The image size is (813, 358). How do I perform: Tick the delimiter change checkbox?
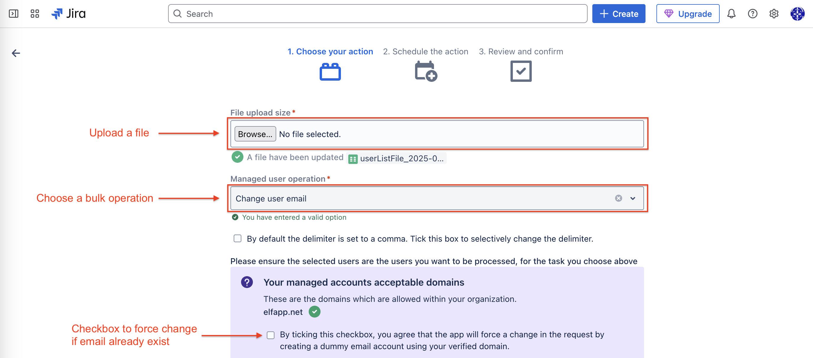pos(237,239)
